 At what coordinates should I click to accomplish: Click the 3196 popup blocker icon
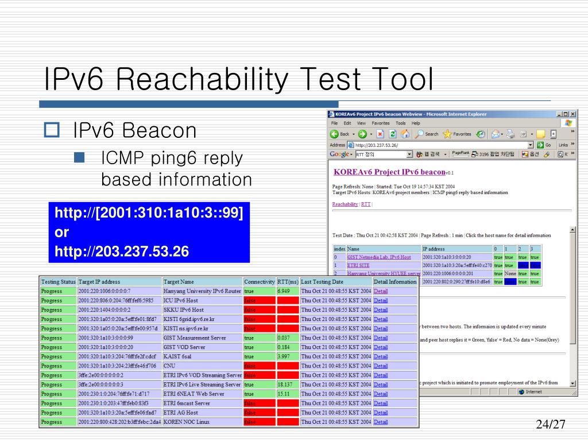[475, 154]
